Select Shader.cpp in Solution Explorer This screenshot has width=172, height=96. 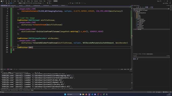click(x=141, y=23)
